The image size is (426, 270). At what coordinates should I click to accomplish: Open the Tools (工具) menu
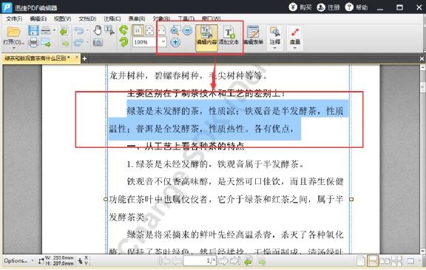click(x=186, y=18)
